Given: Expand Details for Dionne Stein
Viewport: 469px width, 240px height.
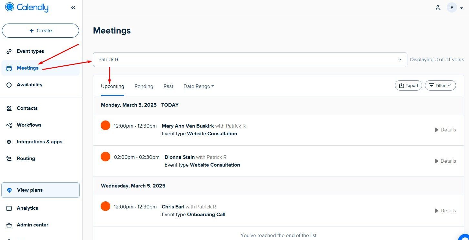Looking at the screenshot, I should pos(445,161).
